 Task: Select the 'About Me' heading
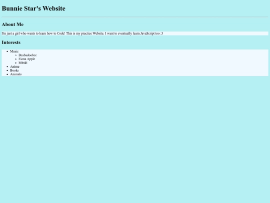tap(12, 25)
